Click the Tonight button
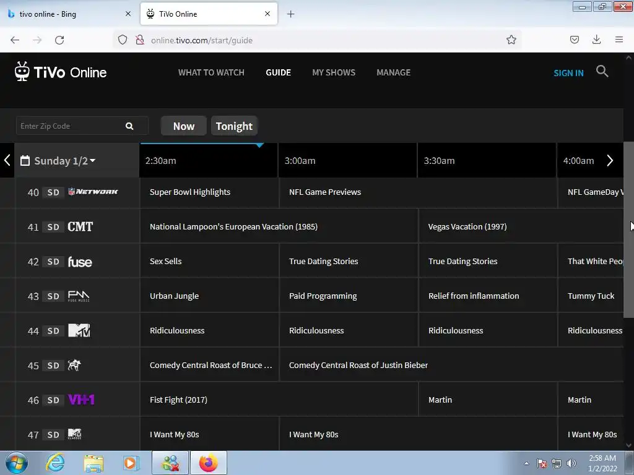Viewport: 634px width, 475px height. click(x=234, y=126)
